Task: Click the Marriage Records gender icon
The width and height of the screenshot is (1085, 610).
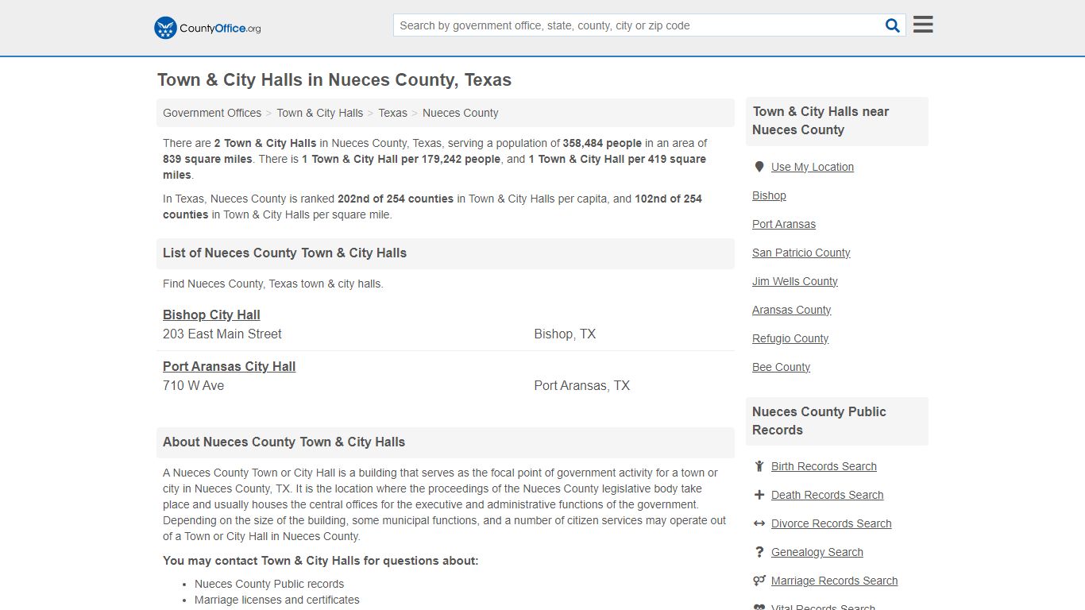Action: coord(759,581)
